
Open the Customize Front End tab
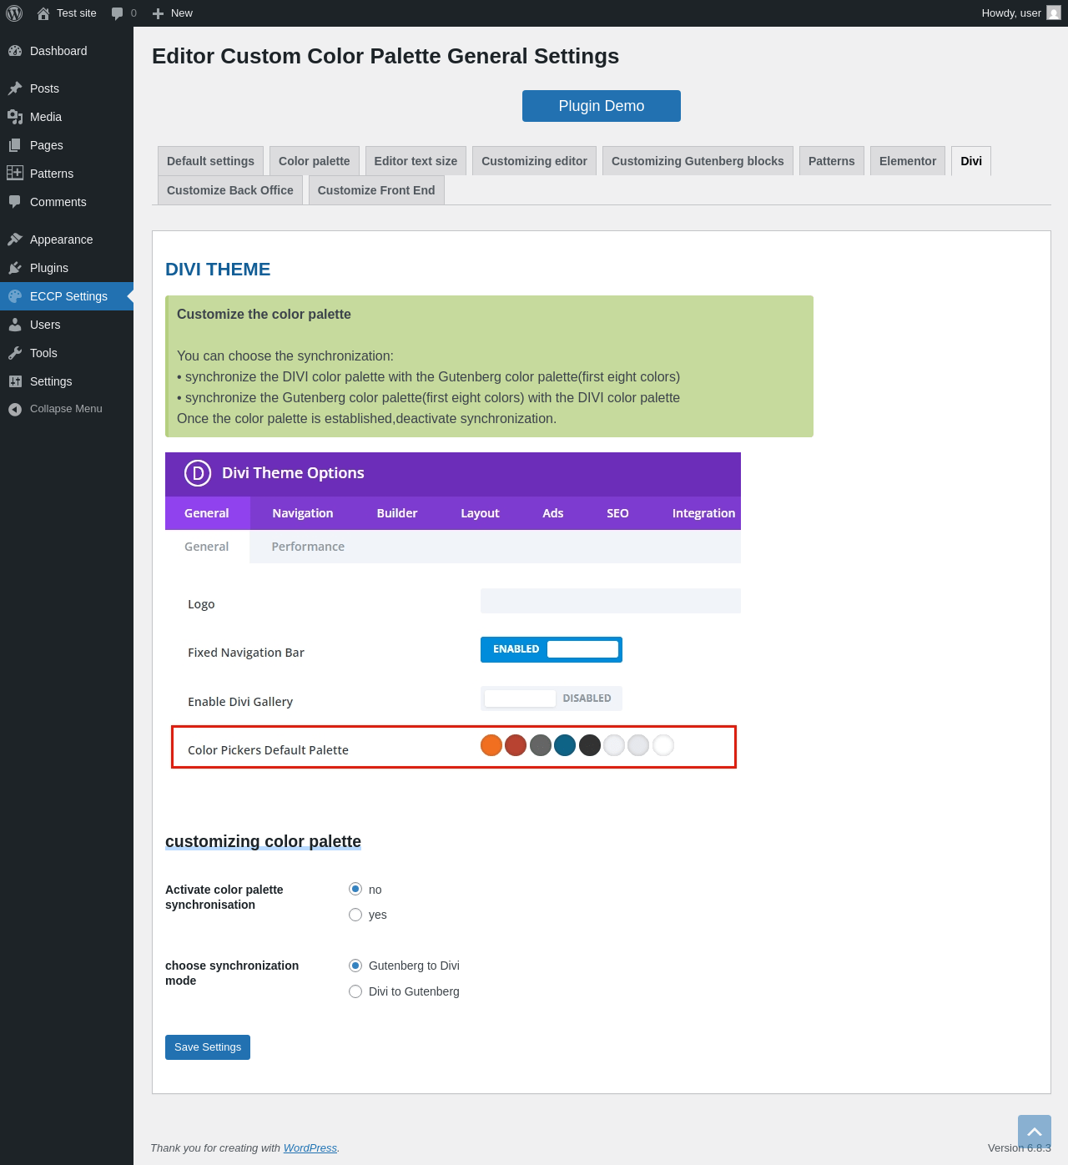(x=376, y=190)
